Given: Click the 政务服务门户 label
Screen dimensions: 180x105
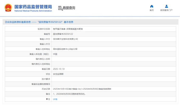Looking at the screenshot, I should 166,10.
